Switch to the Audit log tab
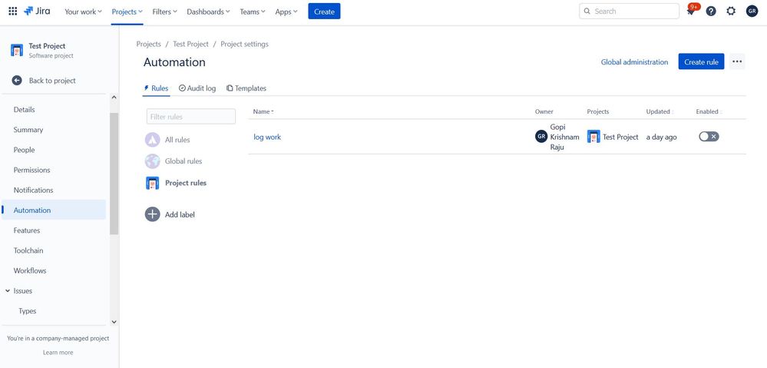767x368 pixels. coord(197,88)
